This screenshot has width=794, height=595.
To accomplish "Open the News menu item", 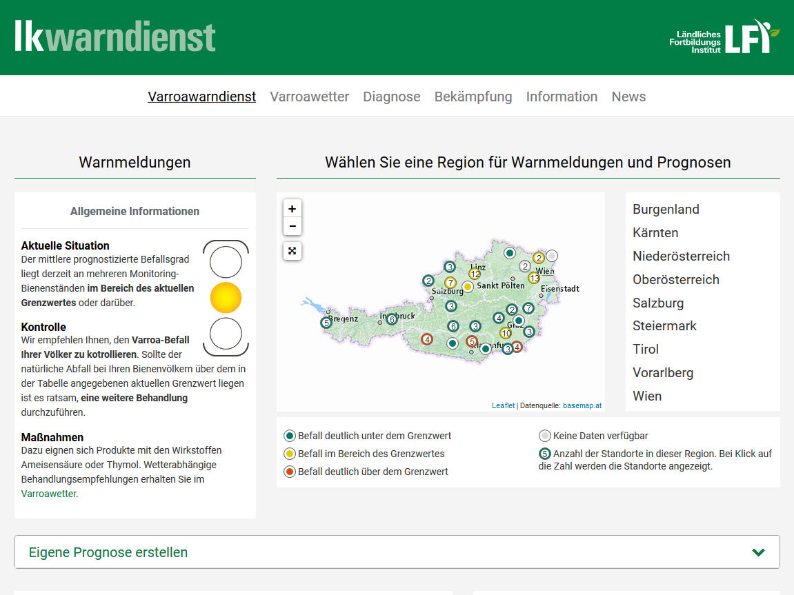I will click(628, 97).
